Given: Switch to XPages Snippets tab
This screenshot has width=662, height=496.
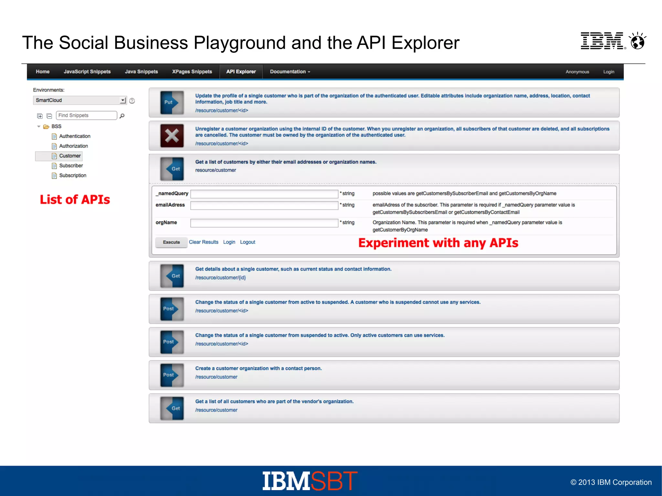Looking at the screenshot, I should [x=192, y=72].
